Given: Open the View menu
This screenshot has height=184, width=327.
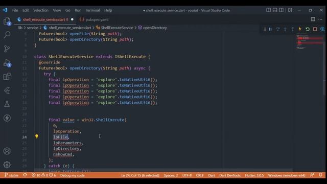Looking at the screenshot, I should (x=57, y=10).
